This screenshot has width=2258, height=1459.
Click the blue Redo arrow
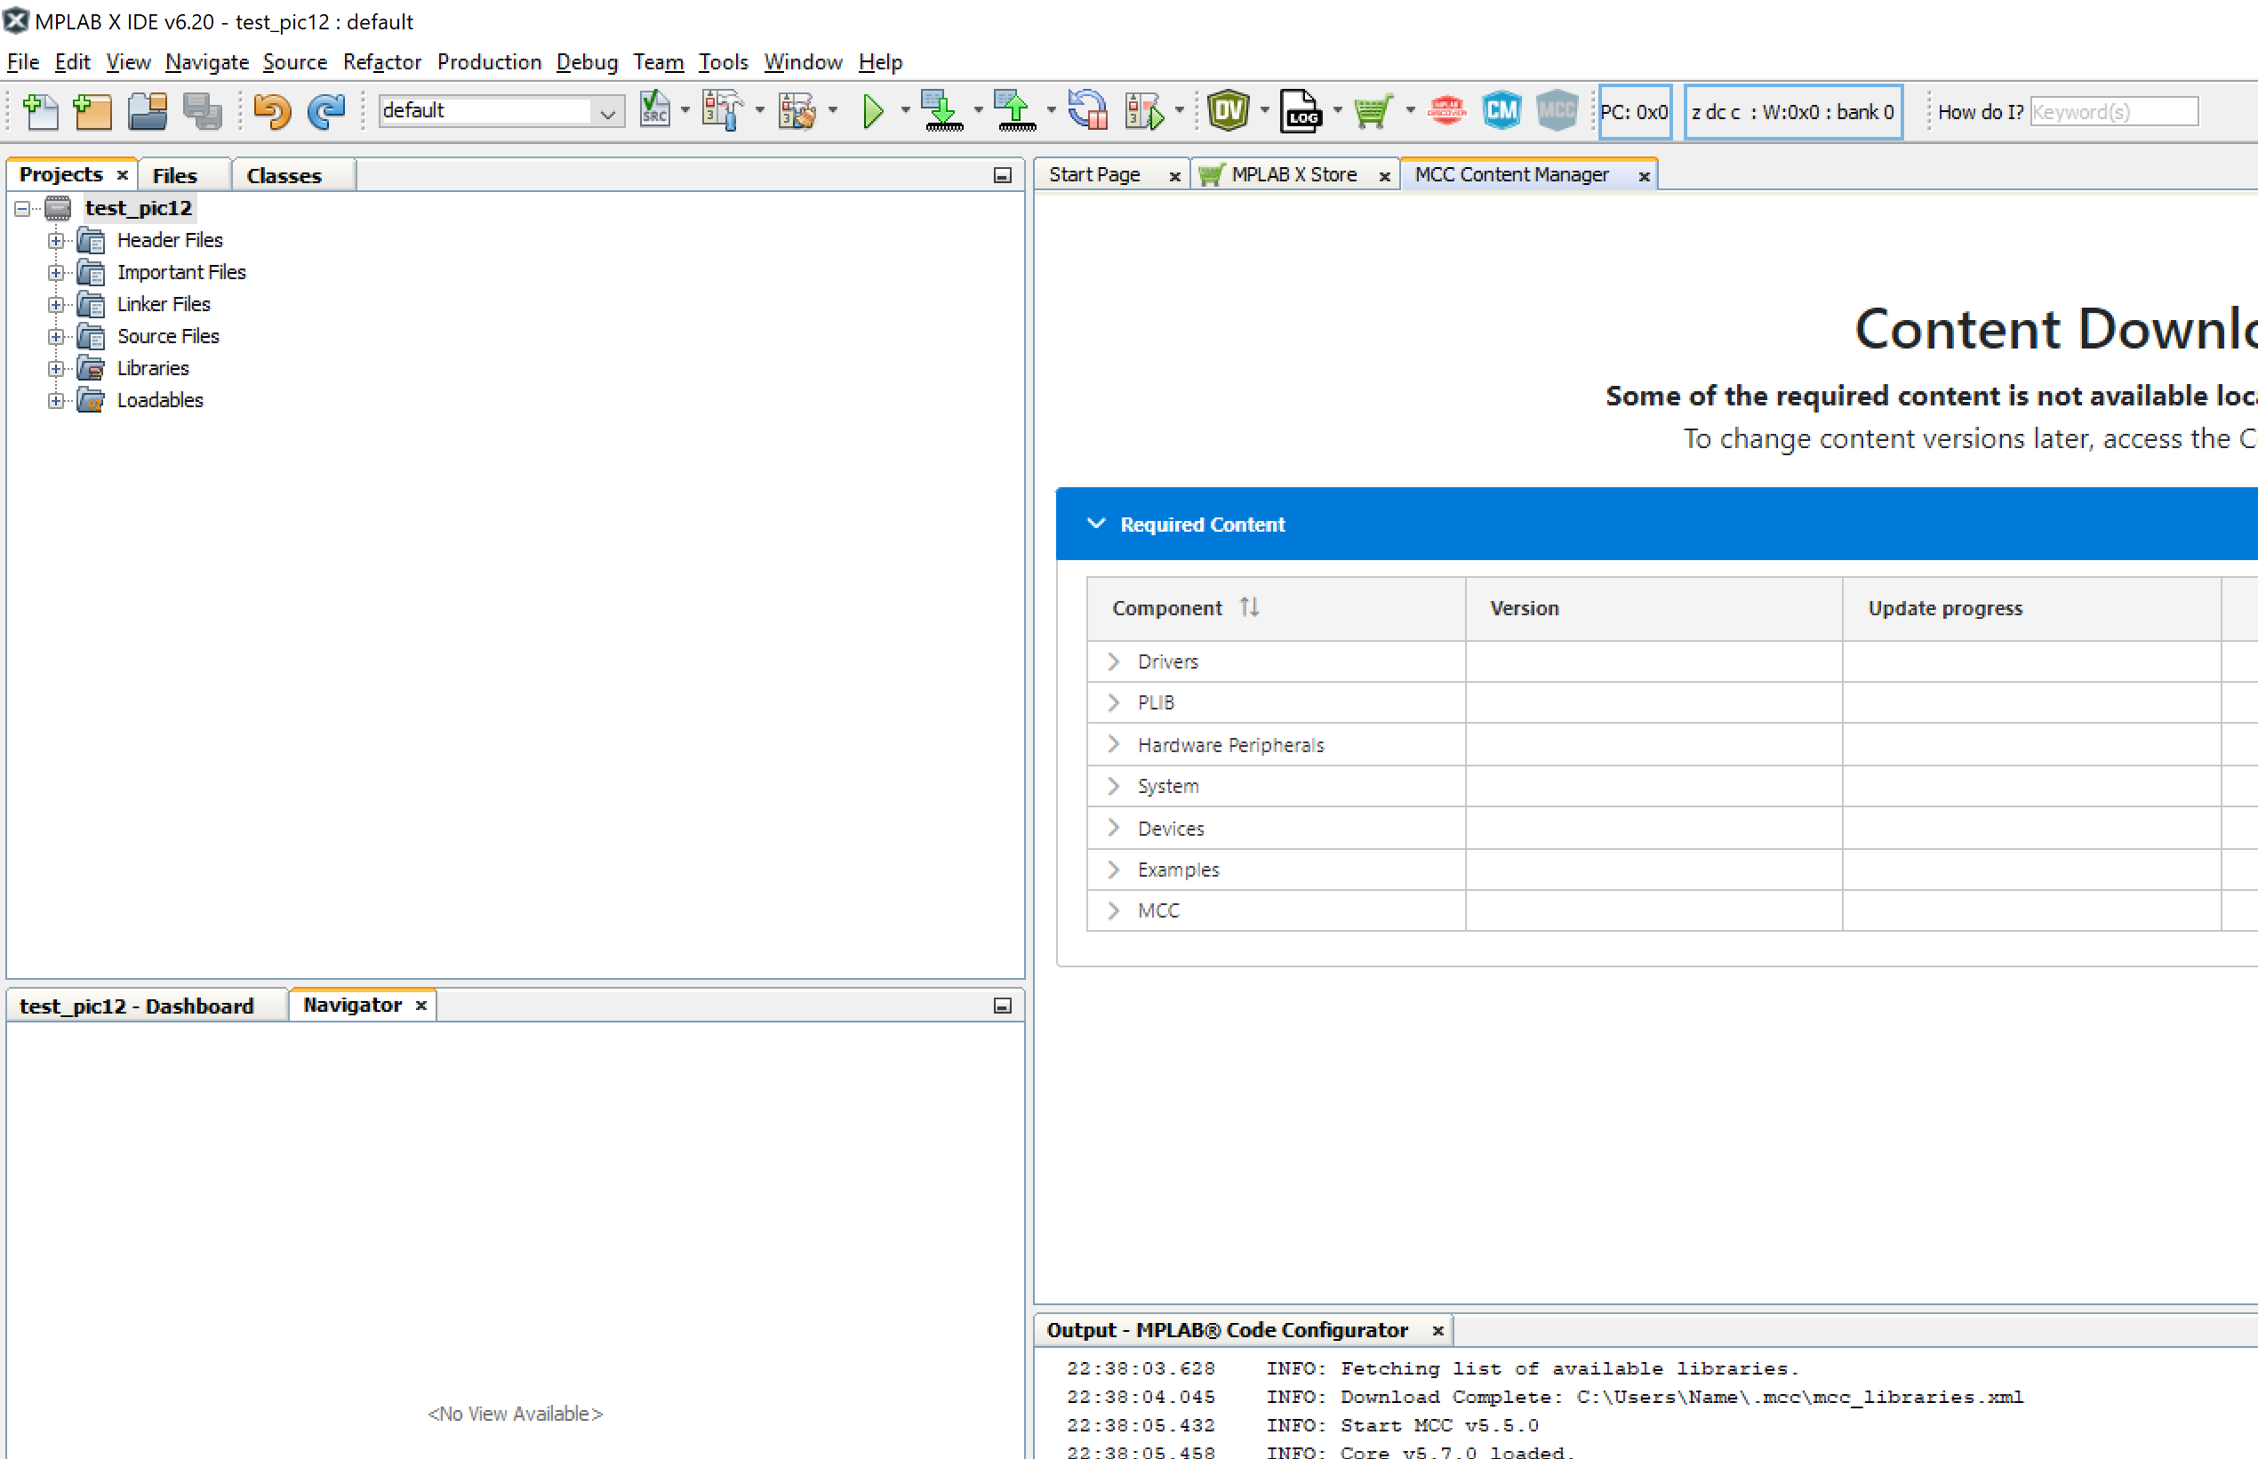327,111
